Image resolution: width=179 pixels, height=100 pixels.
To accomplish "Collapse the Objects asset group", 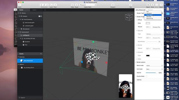I will click(18, 64).
